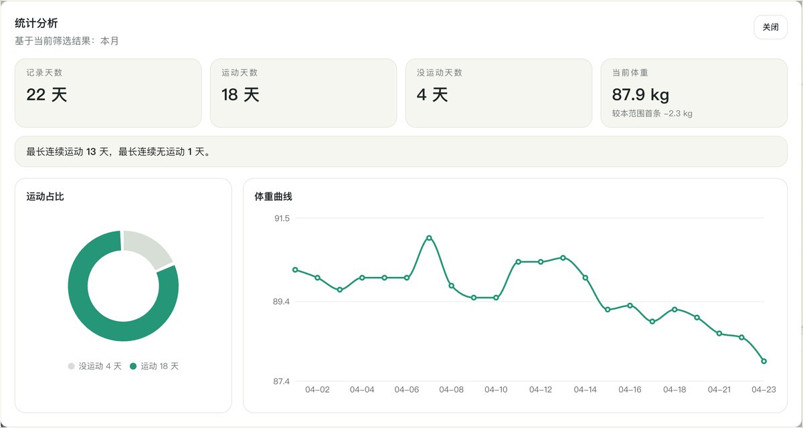Select the peak data point near 04-07
The width and height of the screenshot is (803, 428).
pyautogui.click(x=428, y=237)
